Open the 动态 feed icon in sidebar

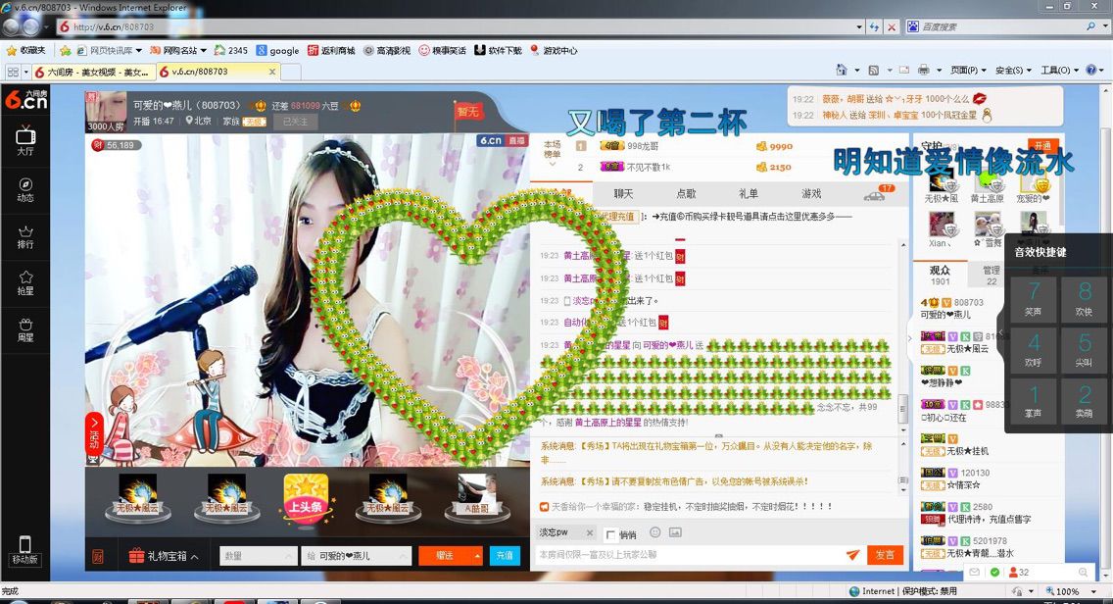(25, 189)
